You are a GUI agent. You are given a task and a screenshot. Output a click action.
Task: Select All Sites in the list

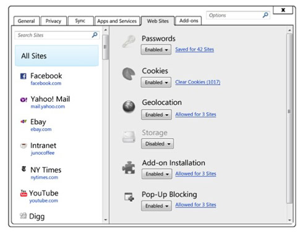pos(57,56)
